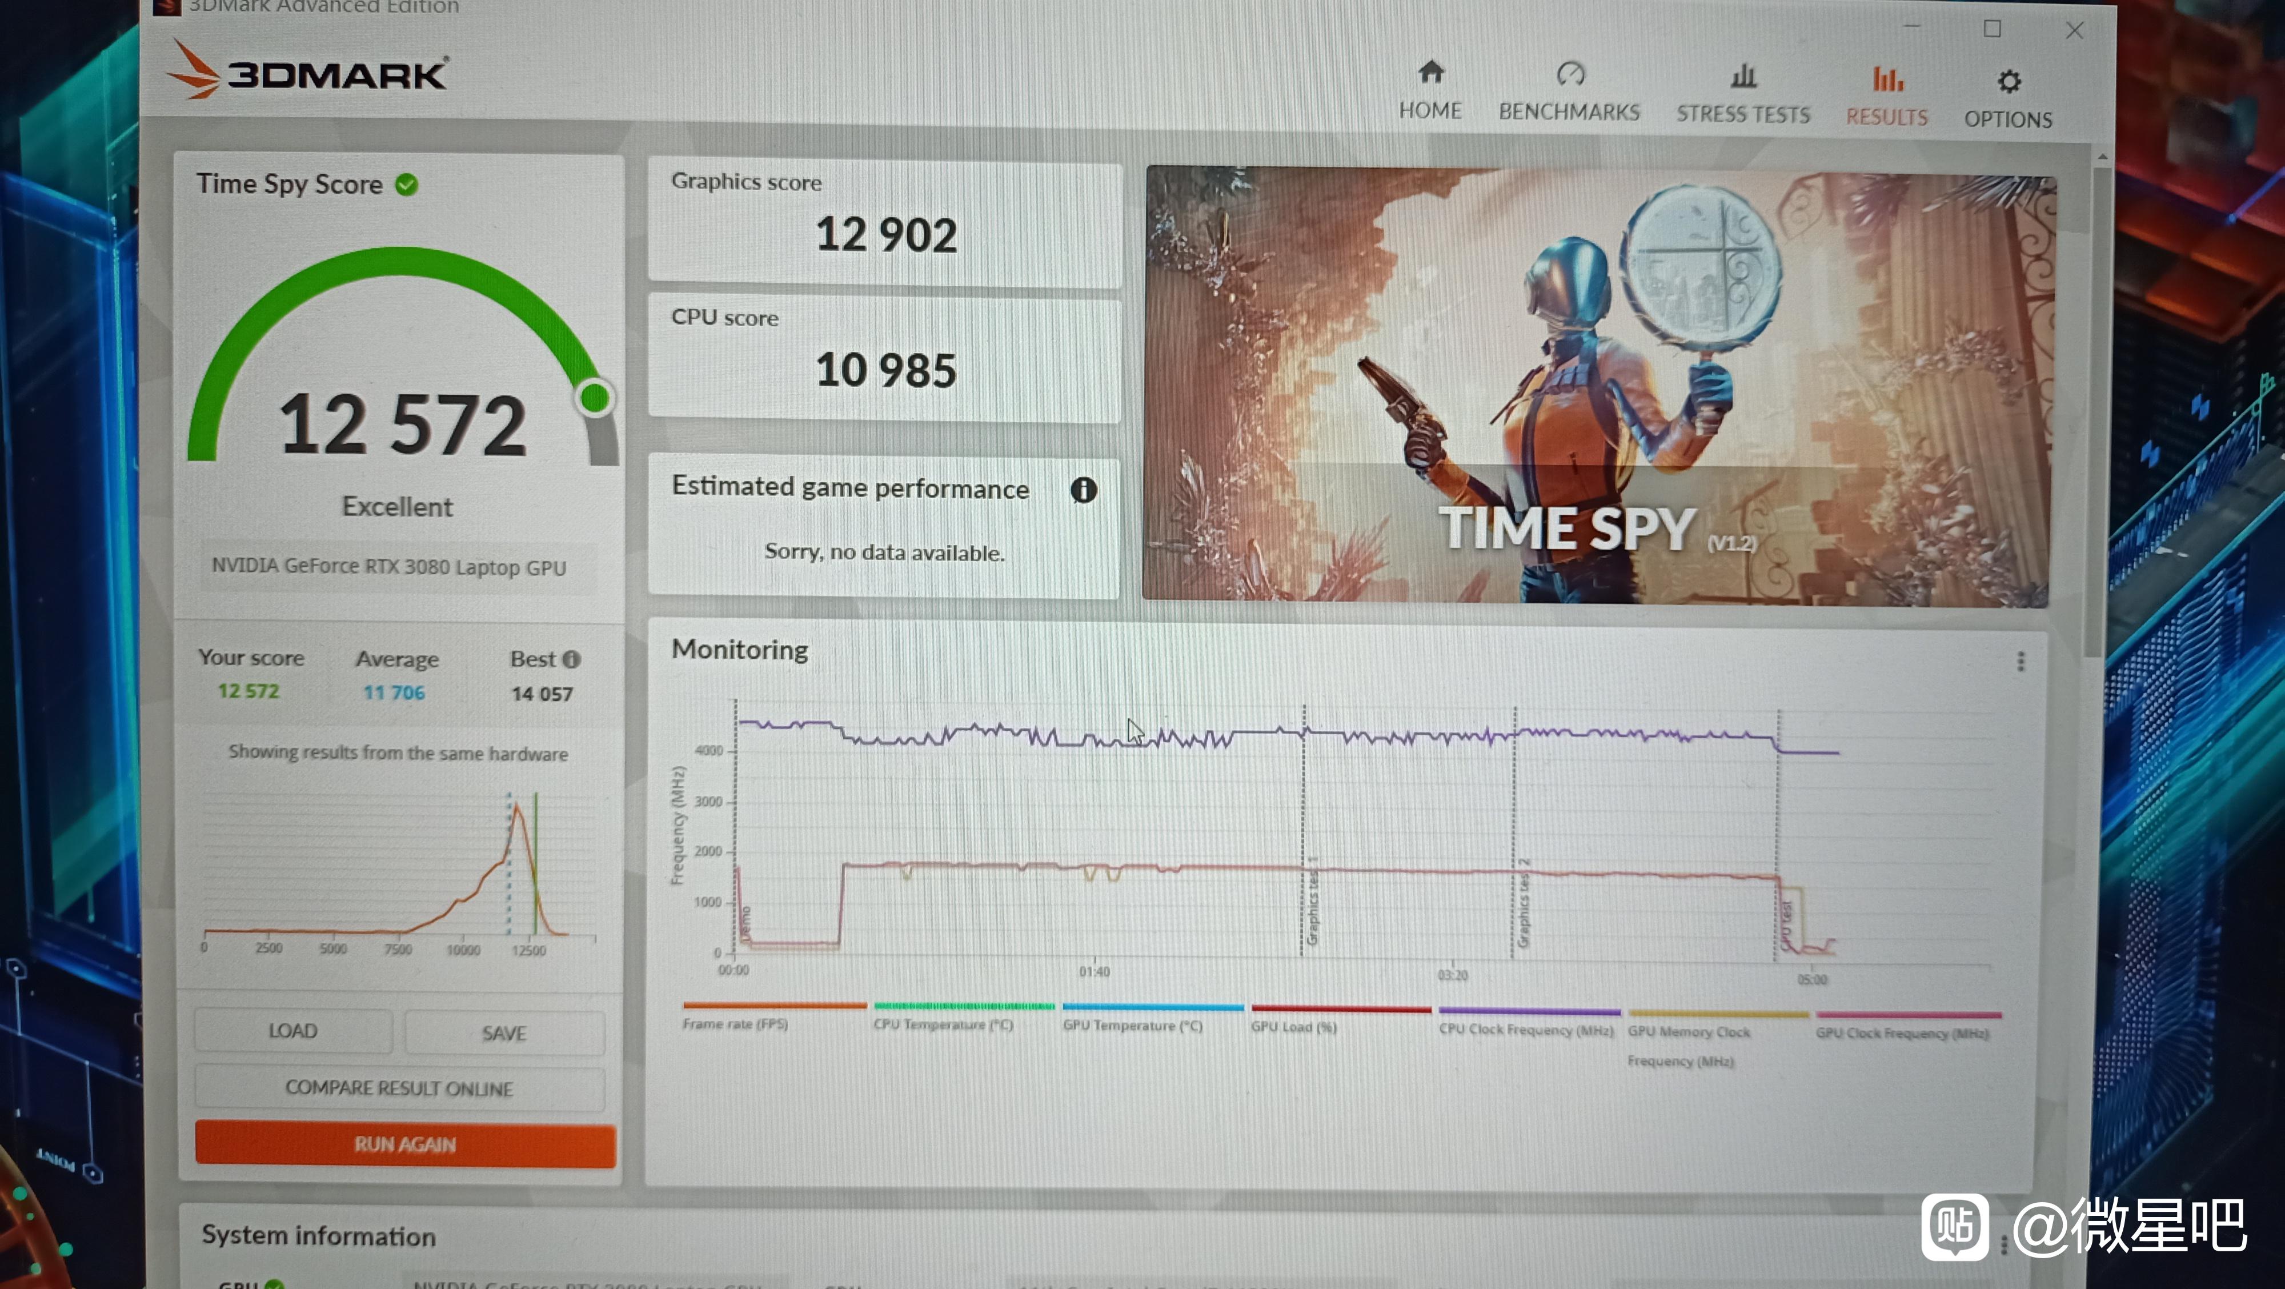2285x1289 pixels.
Task: Click the 3DMark logo
Action: [x=307, y=71]
